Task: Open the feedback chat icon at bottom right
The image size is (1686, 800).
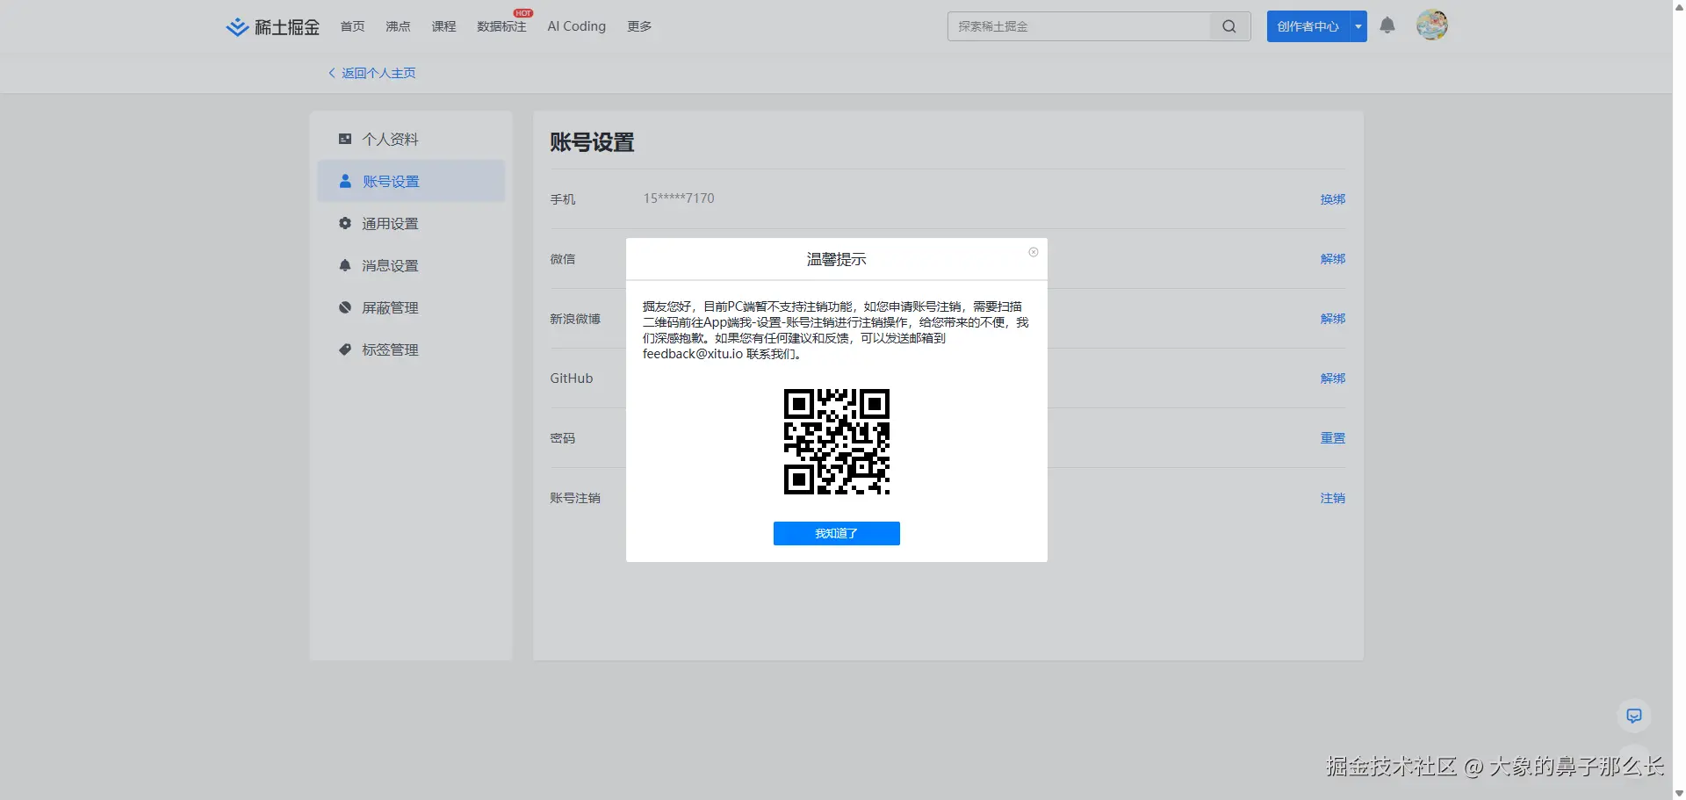Action: tap(1633, 716)
